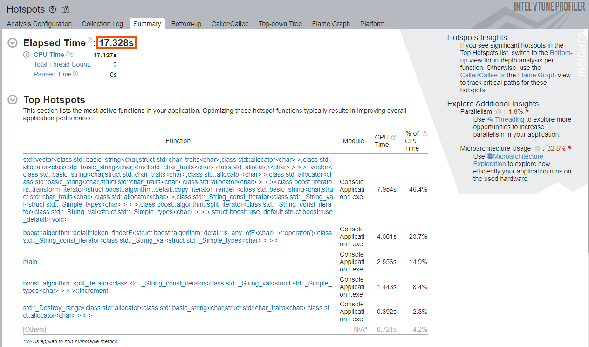The image size is (589, 347).
Task: Select the Summary tab
Action: (147, 24)
